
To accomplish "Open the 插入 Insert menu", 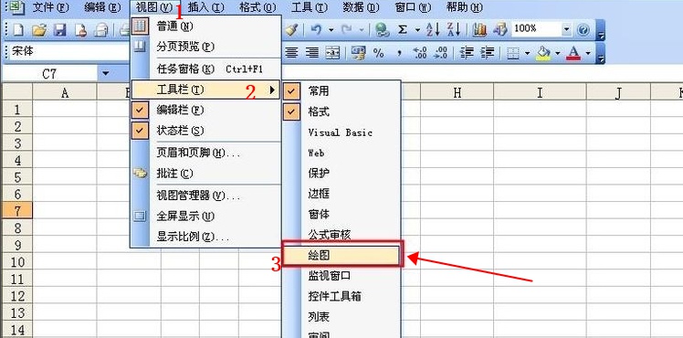I will 205,7.
